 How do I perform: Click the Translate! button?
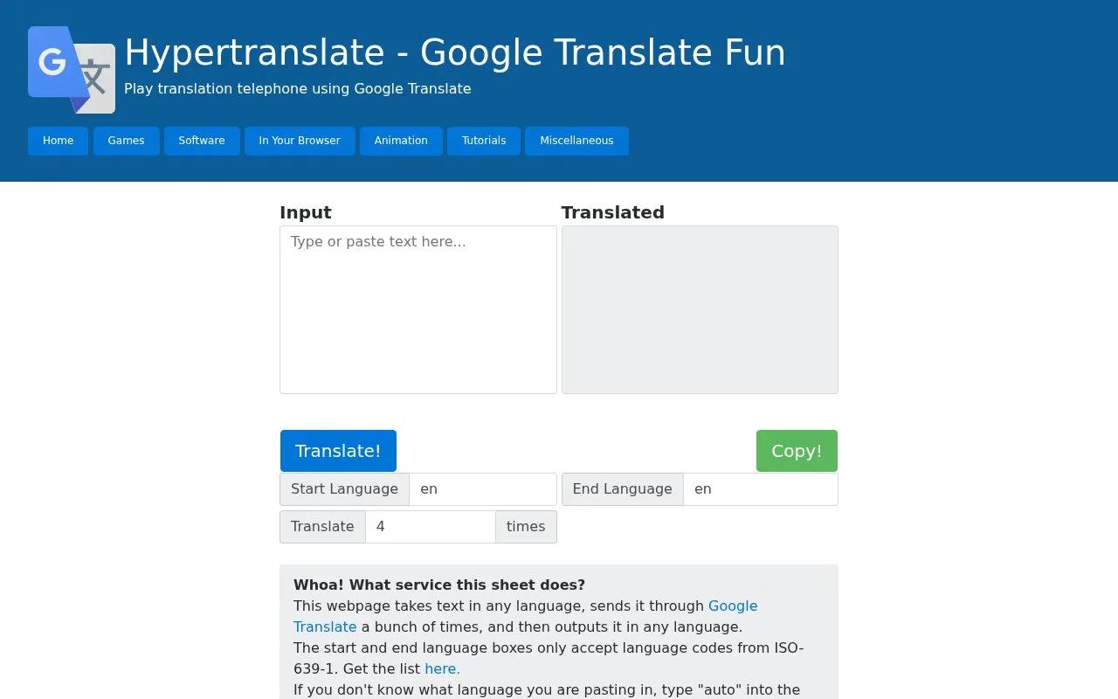point(338,451)
